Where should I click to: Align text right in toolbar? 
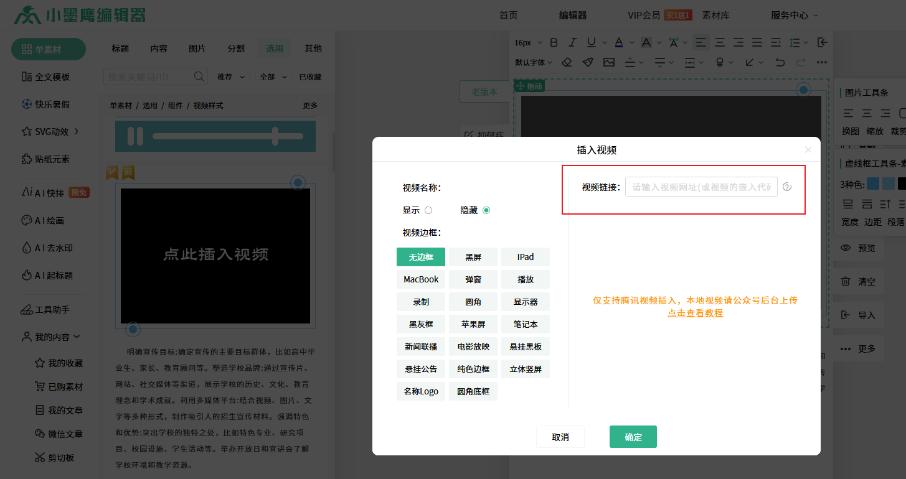pos(738,42)
